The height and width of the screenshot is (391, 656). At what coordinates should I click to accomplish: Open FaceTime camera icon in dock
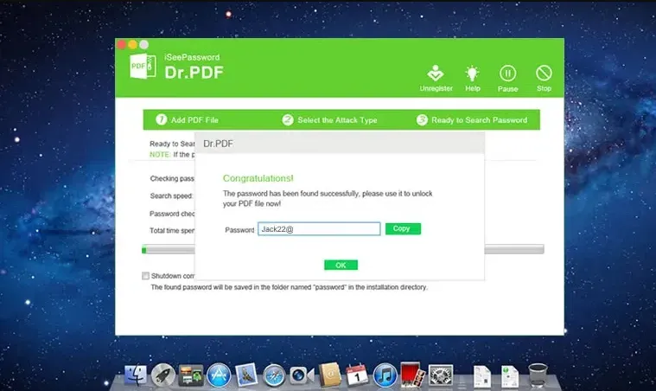[x=302, y=375]
